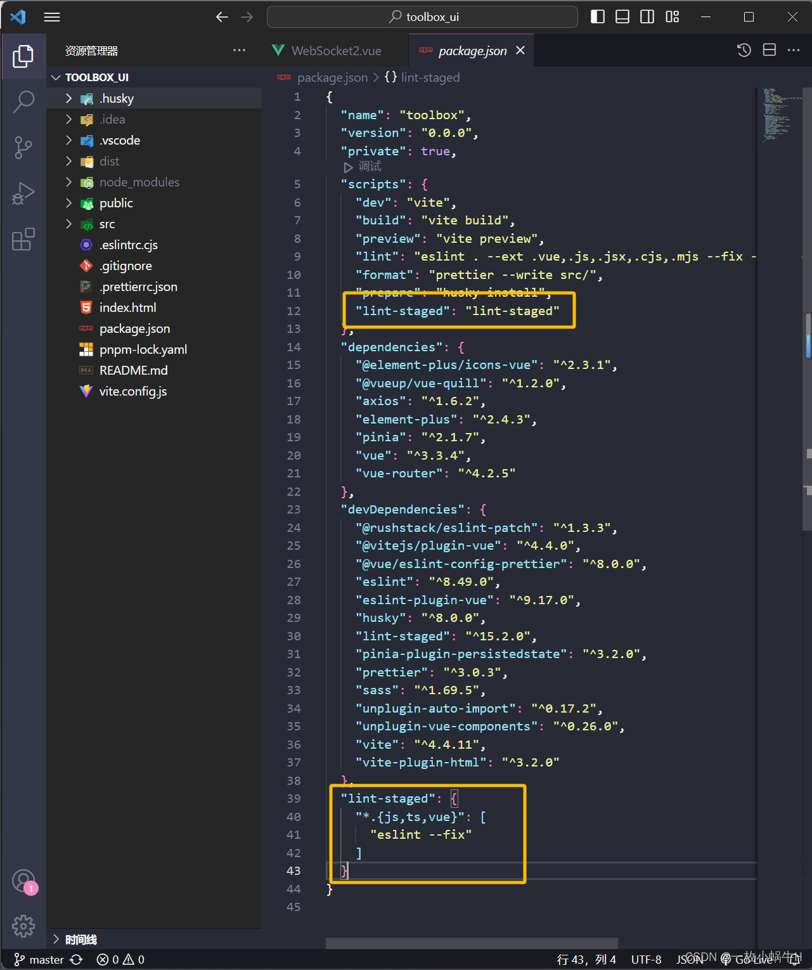Click the Debug code lens above scripts
This screenshot has width=812, height=970.
[363, 167]
